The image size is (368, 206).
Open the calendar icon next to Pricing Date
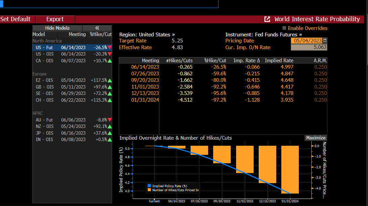point(325,41)
